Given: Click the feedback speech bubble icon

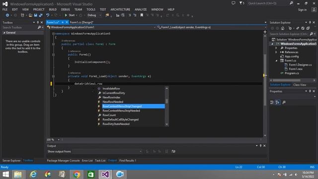Looking at the screenshot, I should 234,3.
